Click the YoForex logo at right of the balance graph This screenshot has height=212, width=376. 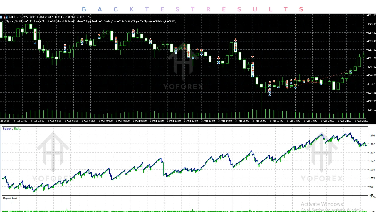(x=322, y=157)
